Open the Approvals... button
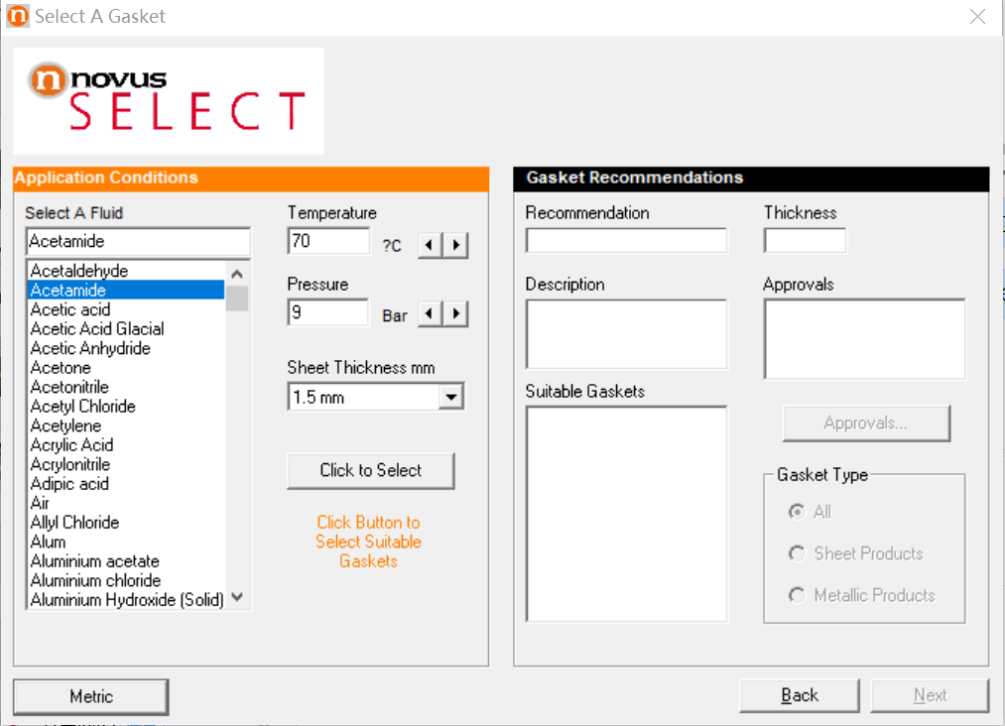The width and height of the screenshot is (1005, 726). pos(865,423)
